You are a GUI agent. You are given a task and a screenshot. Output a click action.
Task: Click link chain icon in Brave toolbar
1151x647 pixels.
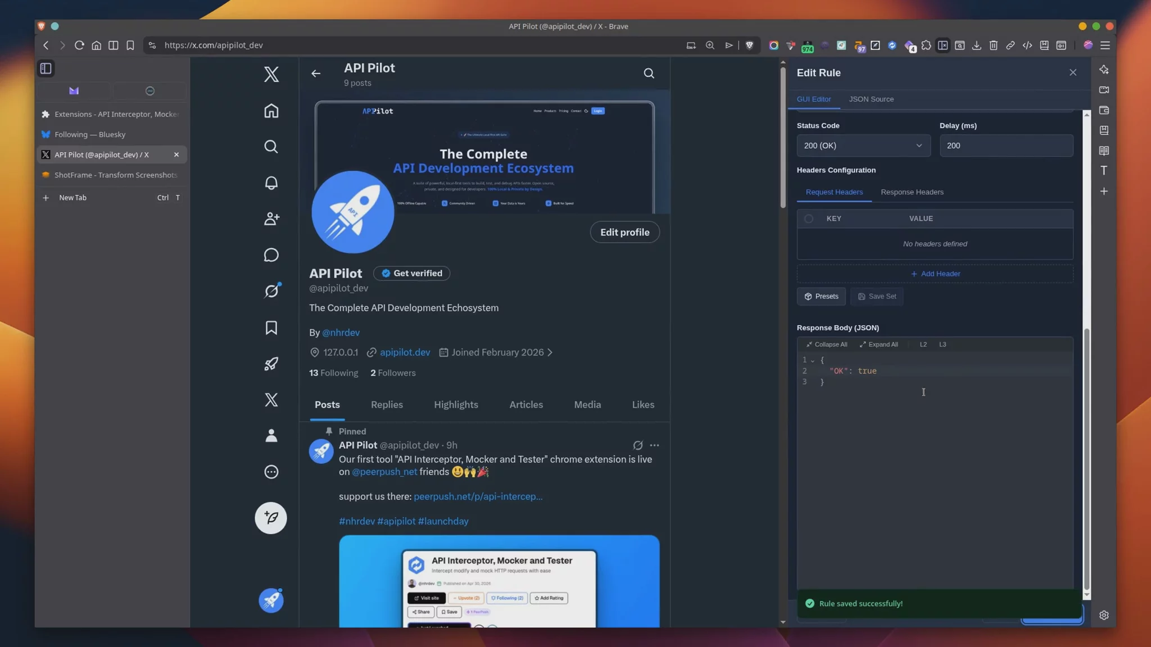pyautogui.click(x=1010, y=45)
